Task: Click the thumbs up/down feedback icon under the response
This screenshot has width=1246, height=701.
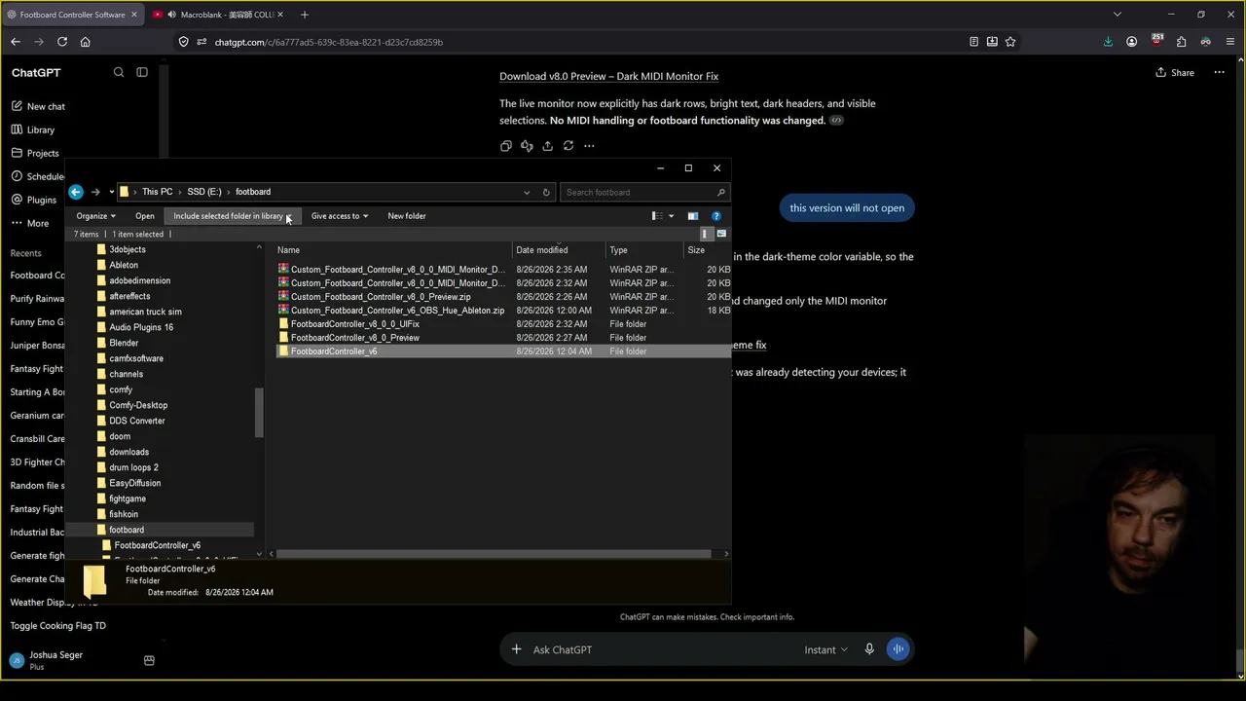Action: tap(527, 146)
